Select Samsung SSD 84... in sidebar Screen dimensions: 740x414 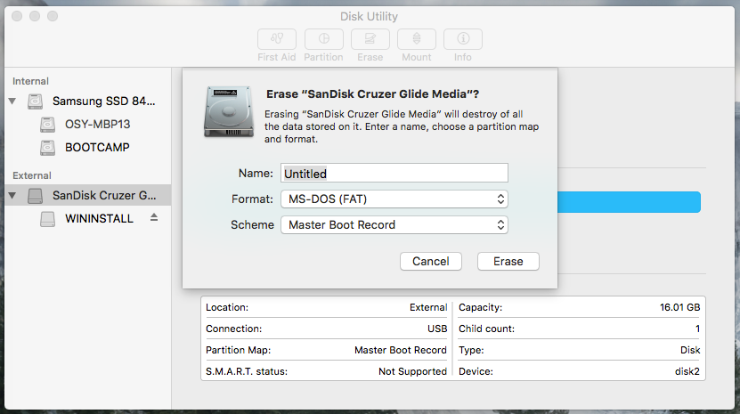104,101
